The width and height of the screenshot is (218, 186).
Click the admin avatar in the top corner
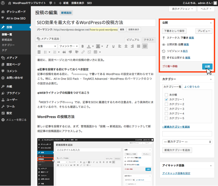tap(215, 3)
